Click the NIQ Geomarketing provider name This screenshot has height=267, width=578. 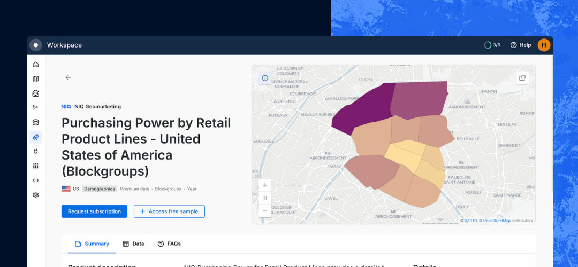coord(98,107)
